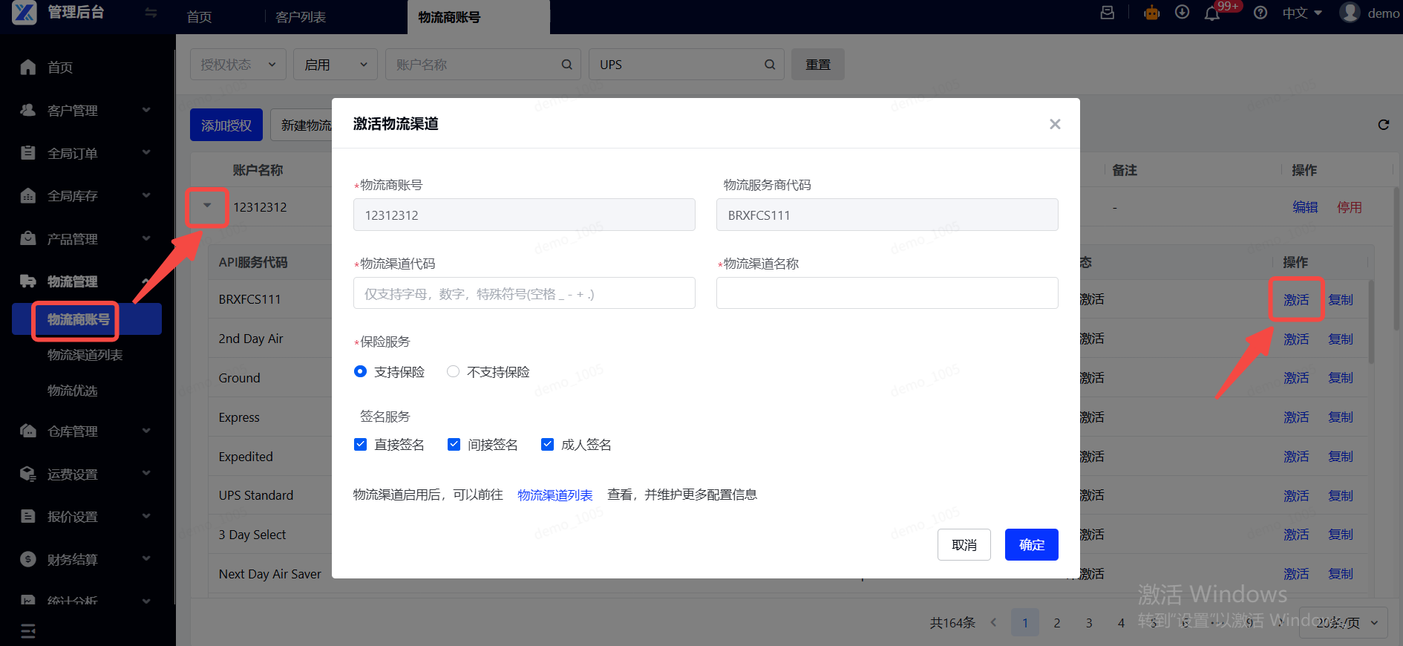The image size is (1403, 646).
Task: Collapse the sidebar menu toggle icon
Action: pos(151,13)
